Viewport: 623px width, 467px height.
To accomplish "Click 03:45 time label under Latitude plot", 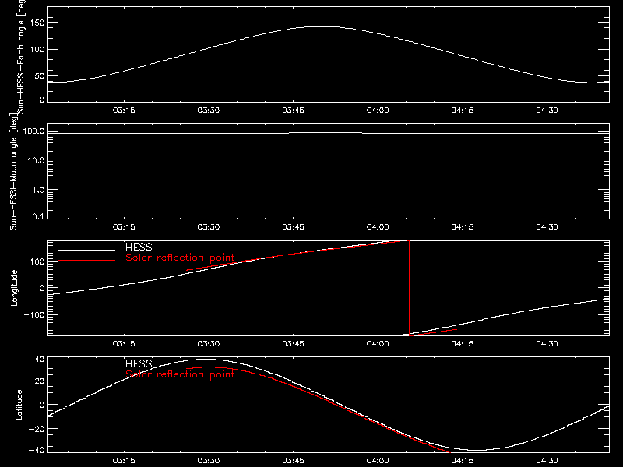I will click(294, 460).
